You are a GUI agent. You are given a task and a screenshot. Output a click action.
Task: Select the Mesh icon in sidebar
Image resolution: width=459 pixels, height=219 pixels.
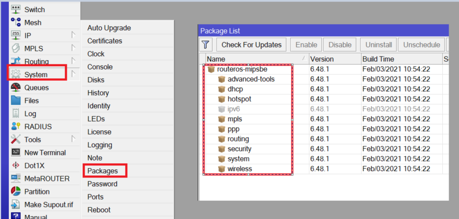click(x=16, y=22)
